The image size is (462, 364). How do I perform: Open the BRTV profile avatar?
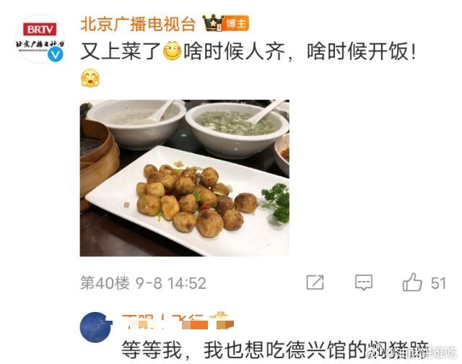pos(40,38)
